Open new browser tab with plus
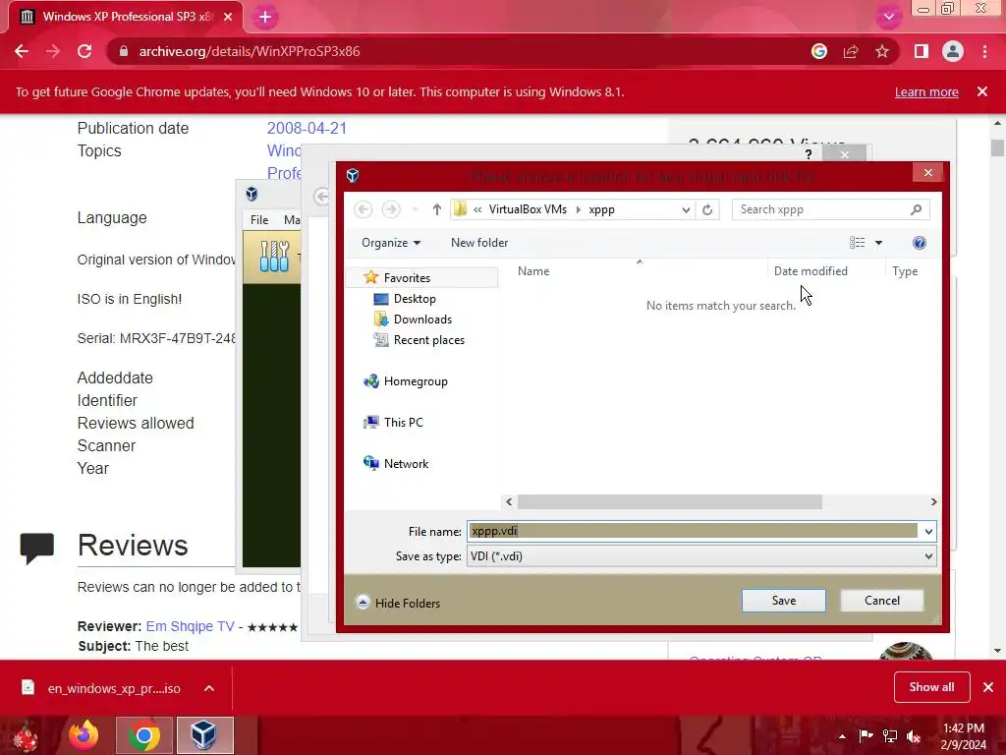The image size is (1006, 755). (265, 18)
